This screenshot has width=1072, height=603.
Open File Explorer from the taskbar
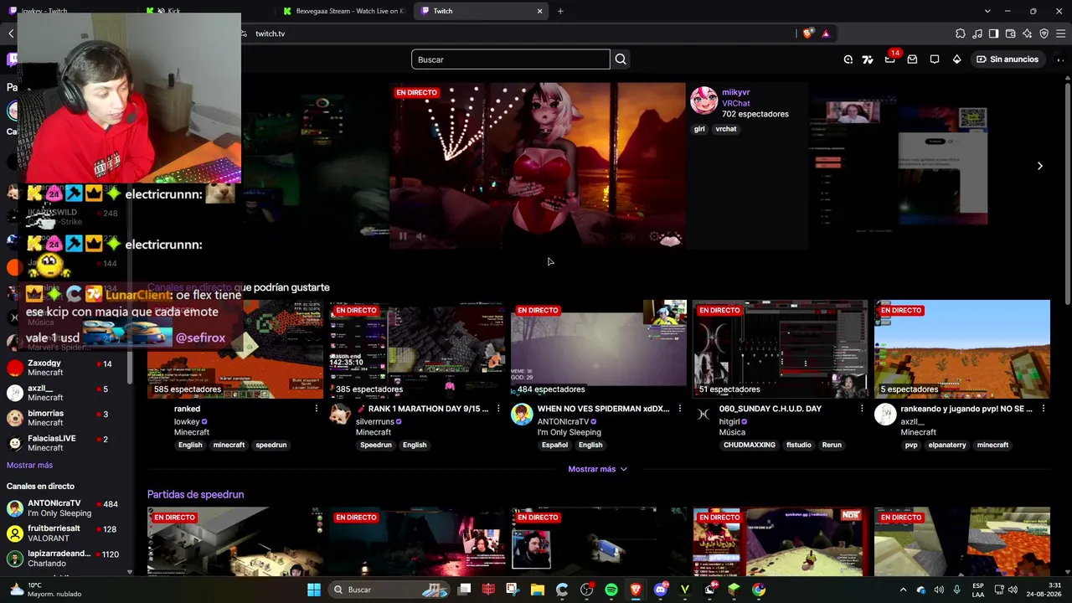(537, 590)
